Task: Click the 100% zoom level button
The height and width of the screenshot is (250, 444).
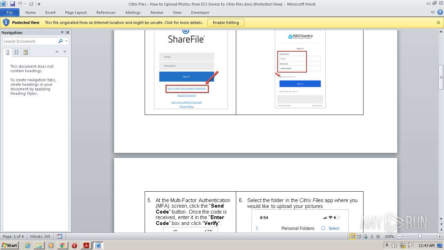Action: click(389, 236)
